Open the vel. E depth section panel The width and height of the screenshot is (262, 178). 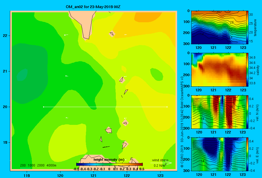pyautogui.click(x=219, y=154)
